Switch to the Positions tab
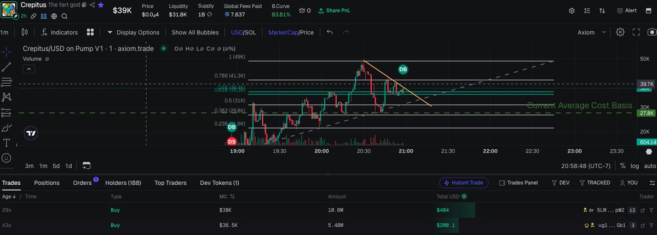This screenshot has width=657, height=235. pyautogui.click(x=47, y=183)
